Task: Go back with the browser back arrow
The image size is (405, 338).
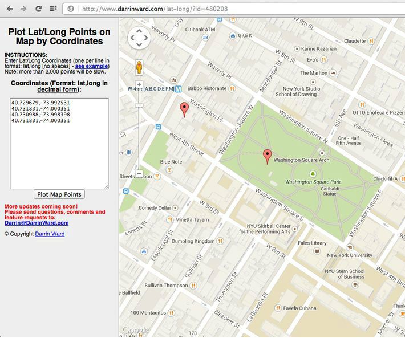Action: tap(10, 9)
